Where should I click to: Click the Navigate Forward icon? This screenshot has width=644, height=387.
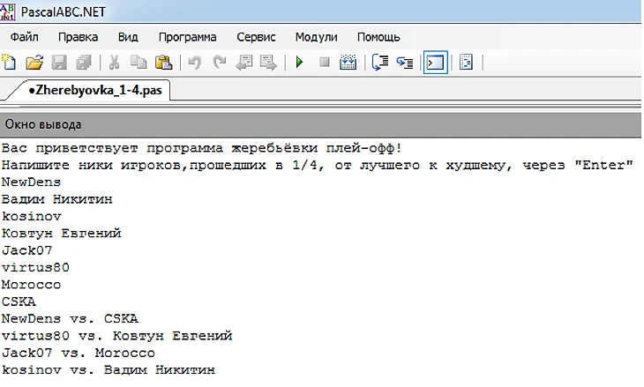[x=268, y=63]
